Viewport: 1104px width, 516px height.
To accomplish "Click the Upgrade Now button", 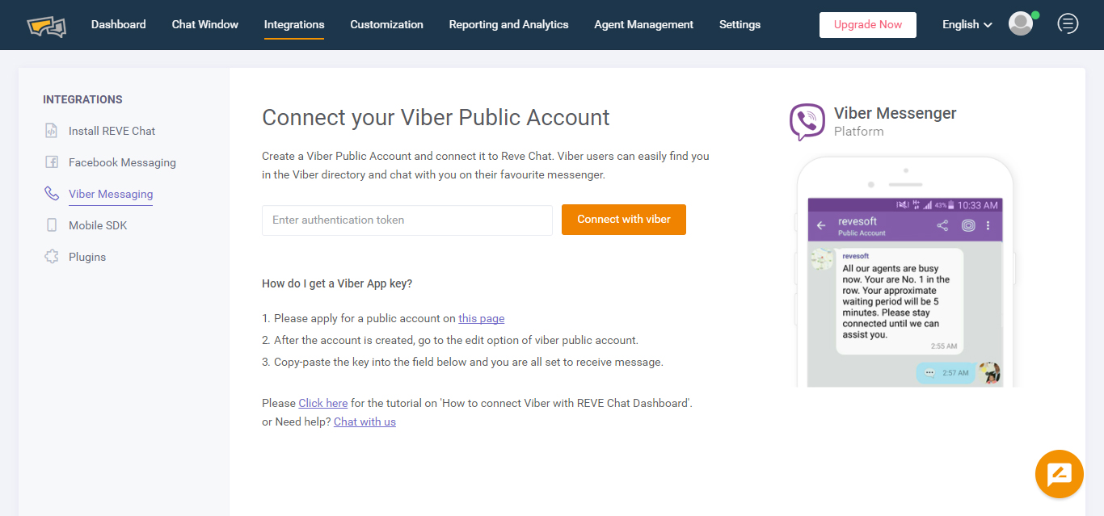I will coord(868,25).
